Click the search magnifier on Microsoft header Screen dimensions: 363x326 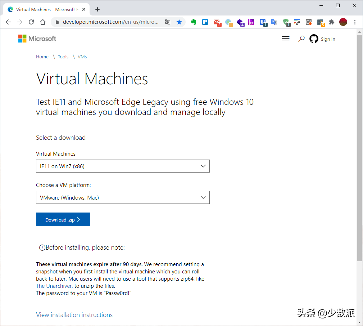(x=301, y=39)
